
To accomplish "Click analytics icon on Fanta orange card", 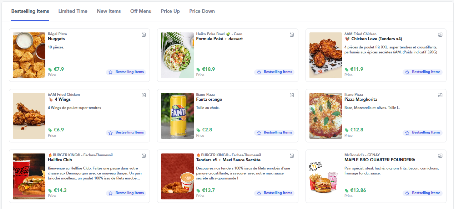I will [292, 95].
